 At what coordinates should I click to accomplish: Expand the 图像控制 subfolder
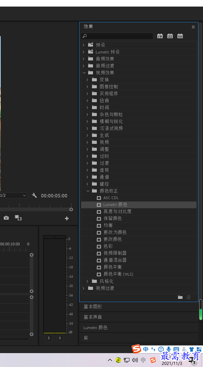(87, 87)
